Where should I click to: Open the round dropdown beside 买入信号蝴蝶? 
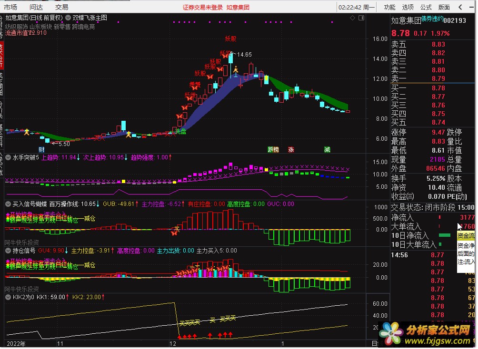(8, 204)
